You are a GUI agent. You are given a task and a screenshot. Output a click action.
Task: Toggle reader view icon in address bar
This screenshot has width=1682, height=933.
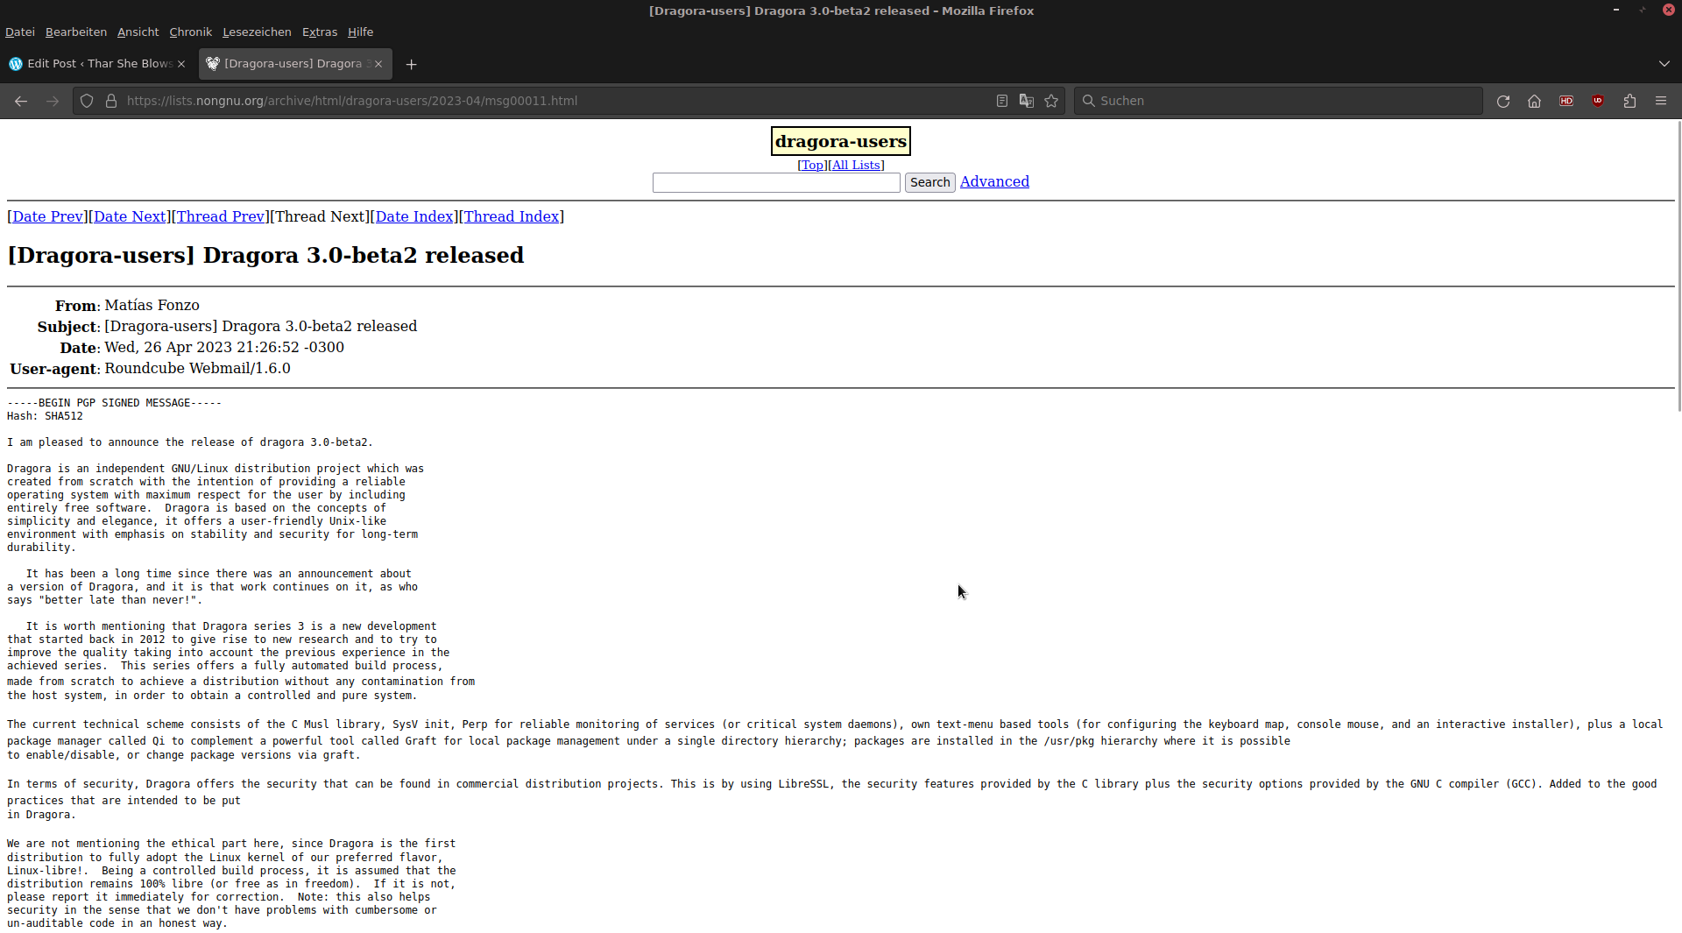pos(1002,101)
